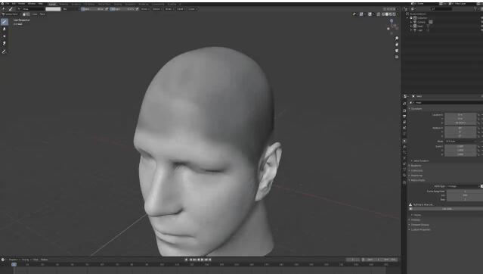This screenshot has width=483, height=274.
Task: Open the timeline Marker menu
Action: (44, 260)
